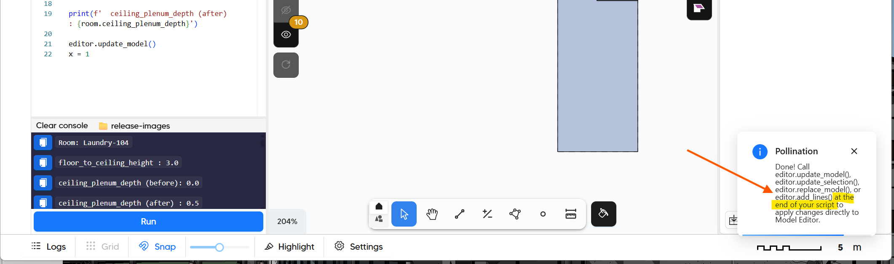Open the paint bucket tool

click(603, 214)
